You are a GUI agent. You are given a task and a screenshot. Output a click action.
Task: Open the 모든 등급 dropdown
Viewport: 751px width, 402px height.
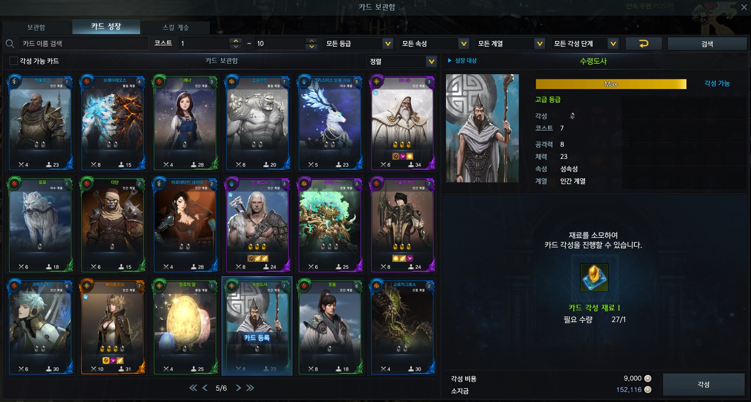(358, 44)
